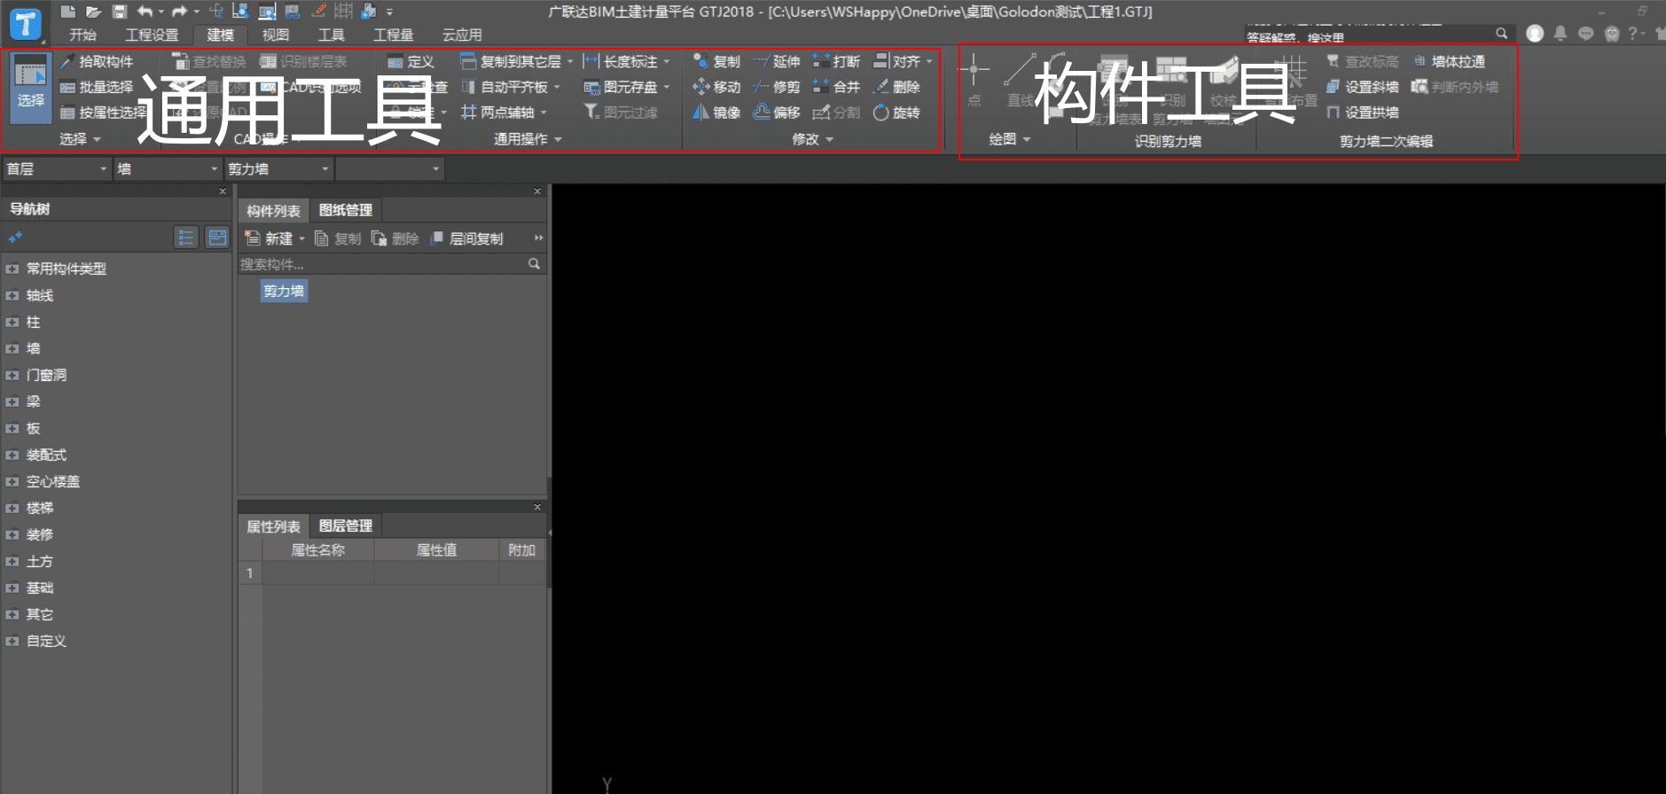
Task: Click the 延伸 extend tool
Action: (777, 62)
